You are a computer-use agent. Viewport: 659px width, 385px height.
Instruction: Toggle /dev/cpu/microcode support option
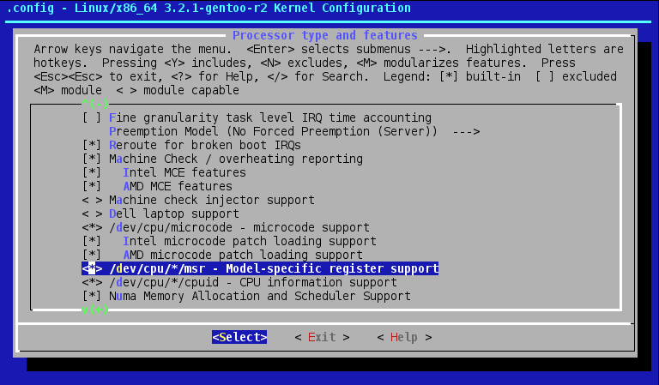point(226,227)
